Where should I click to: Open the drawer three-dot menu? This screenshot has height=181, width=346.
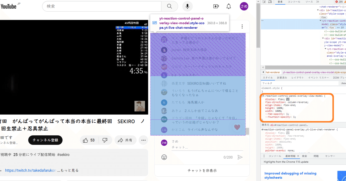(264, 156)
